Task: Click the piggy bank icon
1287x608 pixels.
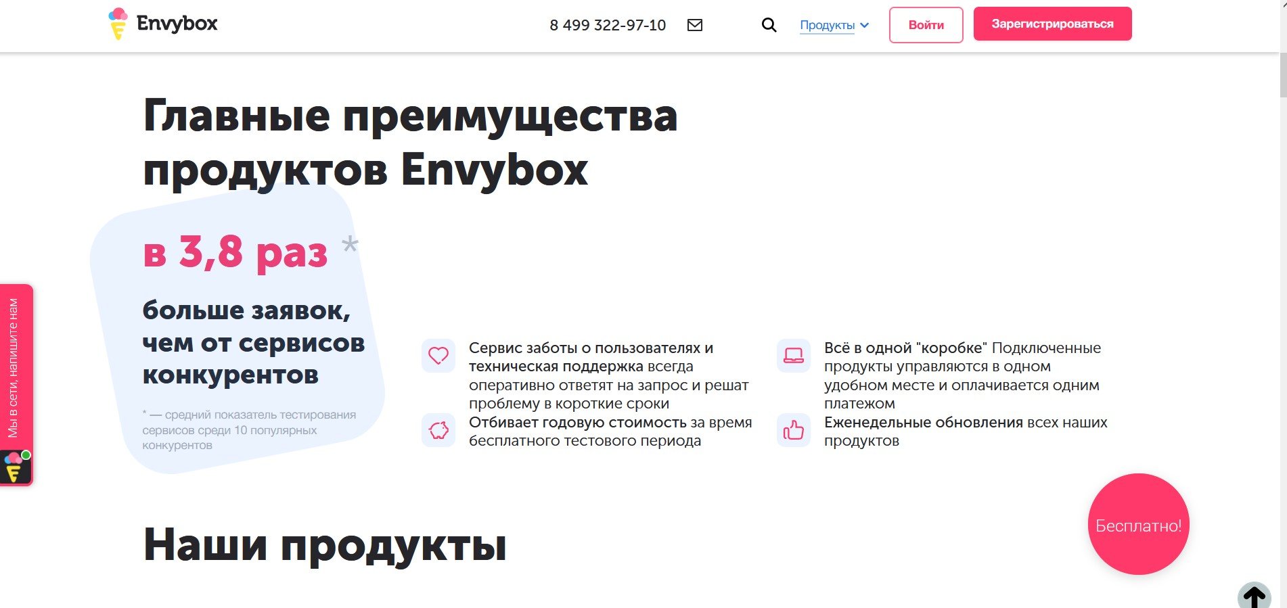Action: pyautogui.click(x=438, y=430)
